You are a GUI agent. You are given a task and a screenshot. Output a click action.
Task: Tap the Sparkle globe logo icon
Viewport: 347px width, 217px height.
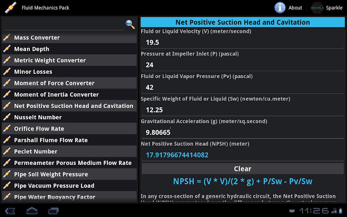pos(318,7)
